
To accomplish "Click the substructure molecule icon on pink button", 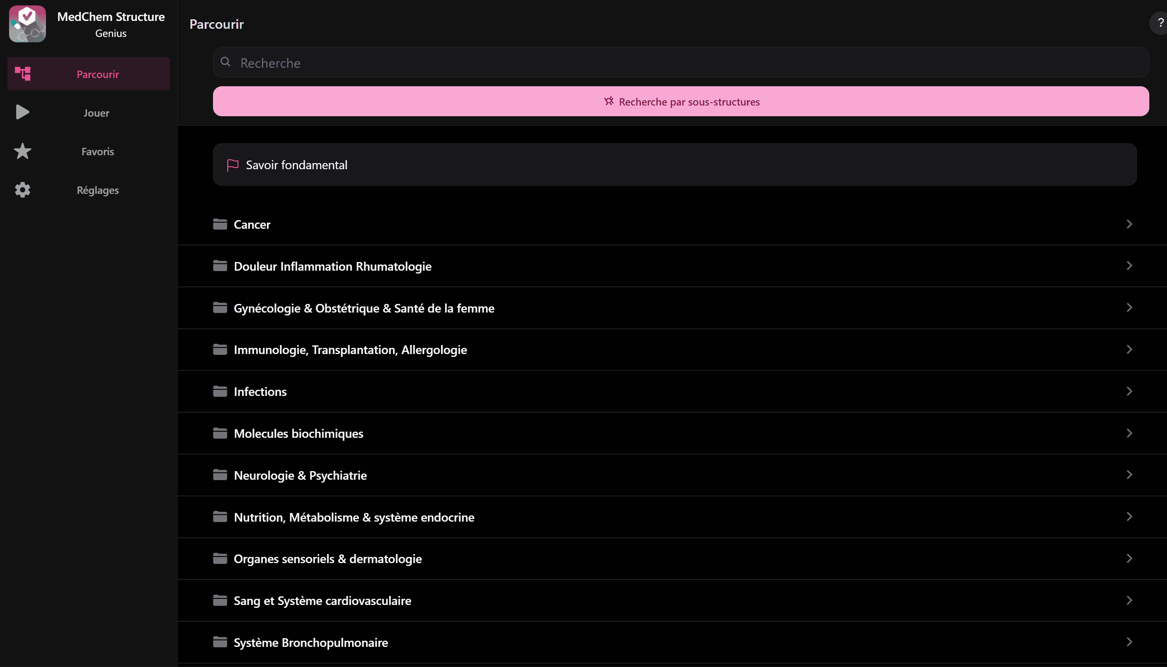I will coord(609,101).
